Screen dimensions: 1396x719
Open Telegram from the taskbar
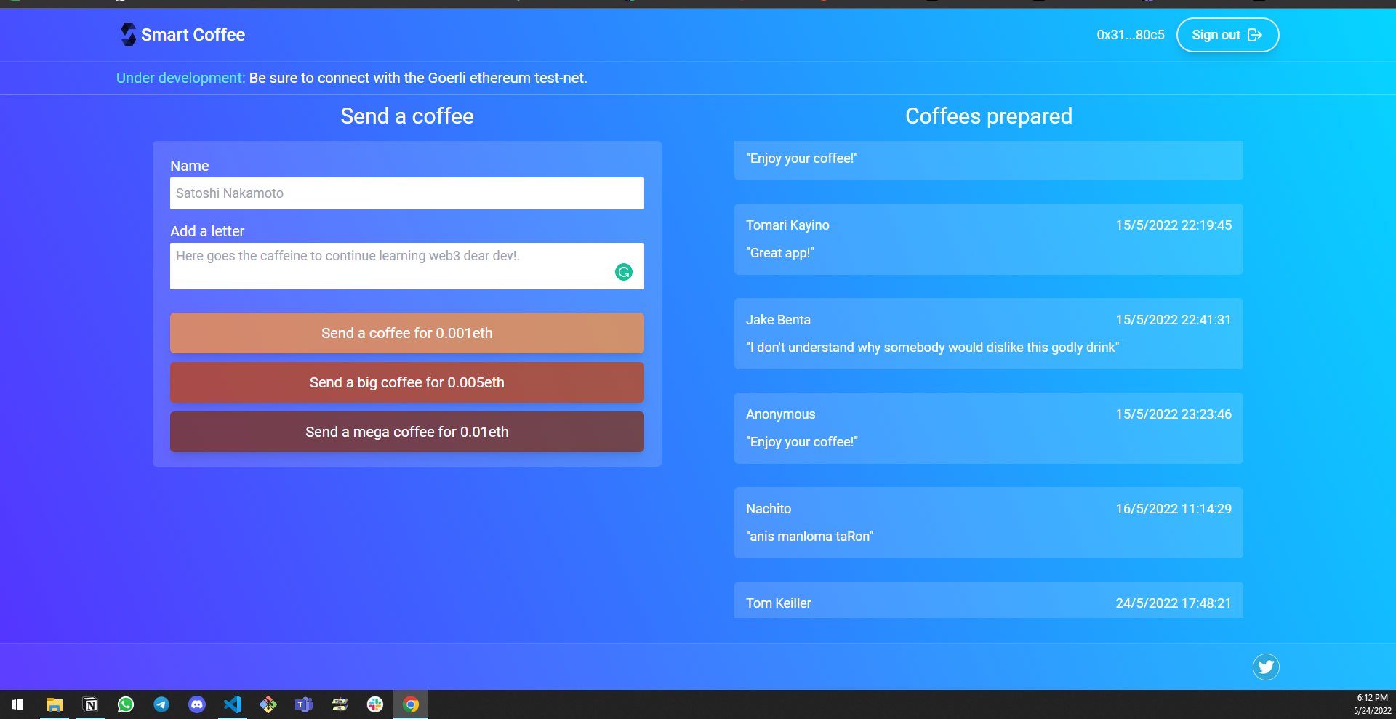point(161,704)
